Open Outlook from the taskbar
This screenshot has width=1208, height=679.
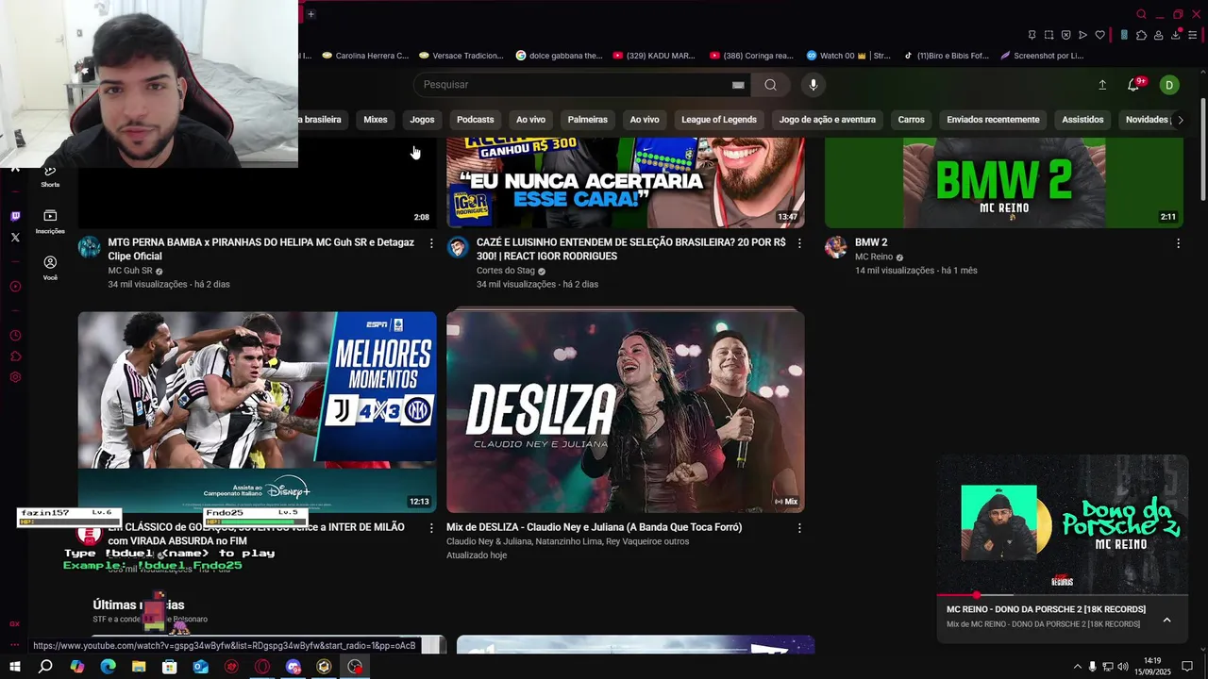tap(200, 667)
